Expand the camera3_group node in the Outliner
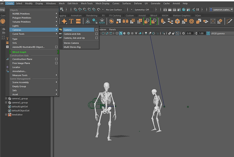This screenshot has width=234, height=157. click(x=6, y=102)
